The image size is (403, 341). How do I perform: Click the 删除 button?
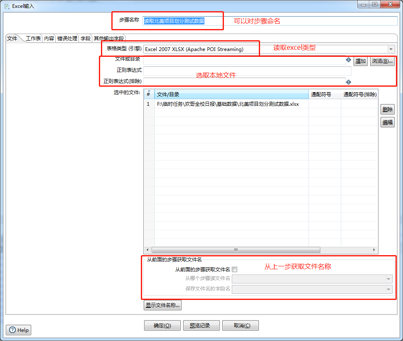click(387, 109)
